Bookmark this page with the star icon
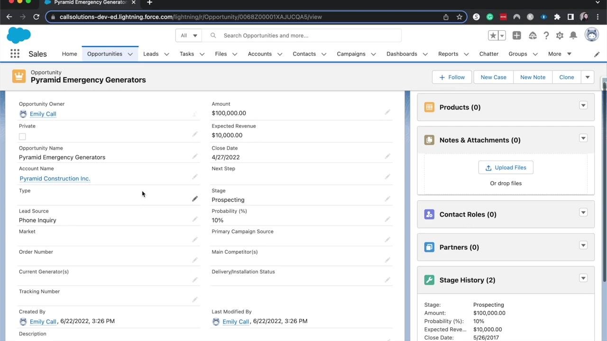This screenshot has height=341, width=607. [x=459, y=17]
